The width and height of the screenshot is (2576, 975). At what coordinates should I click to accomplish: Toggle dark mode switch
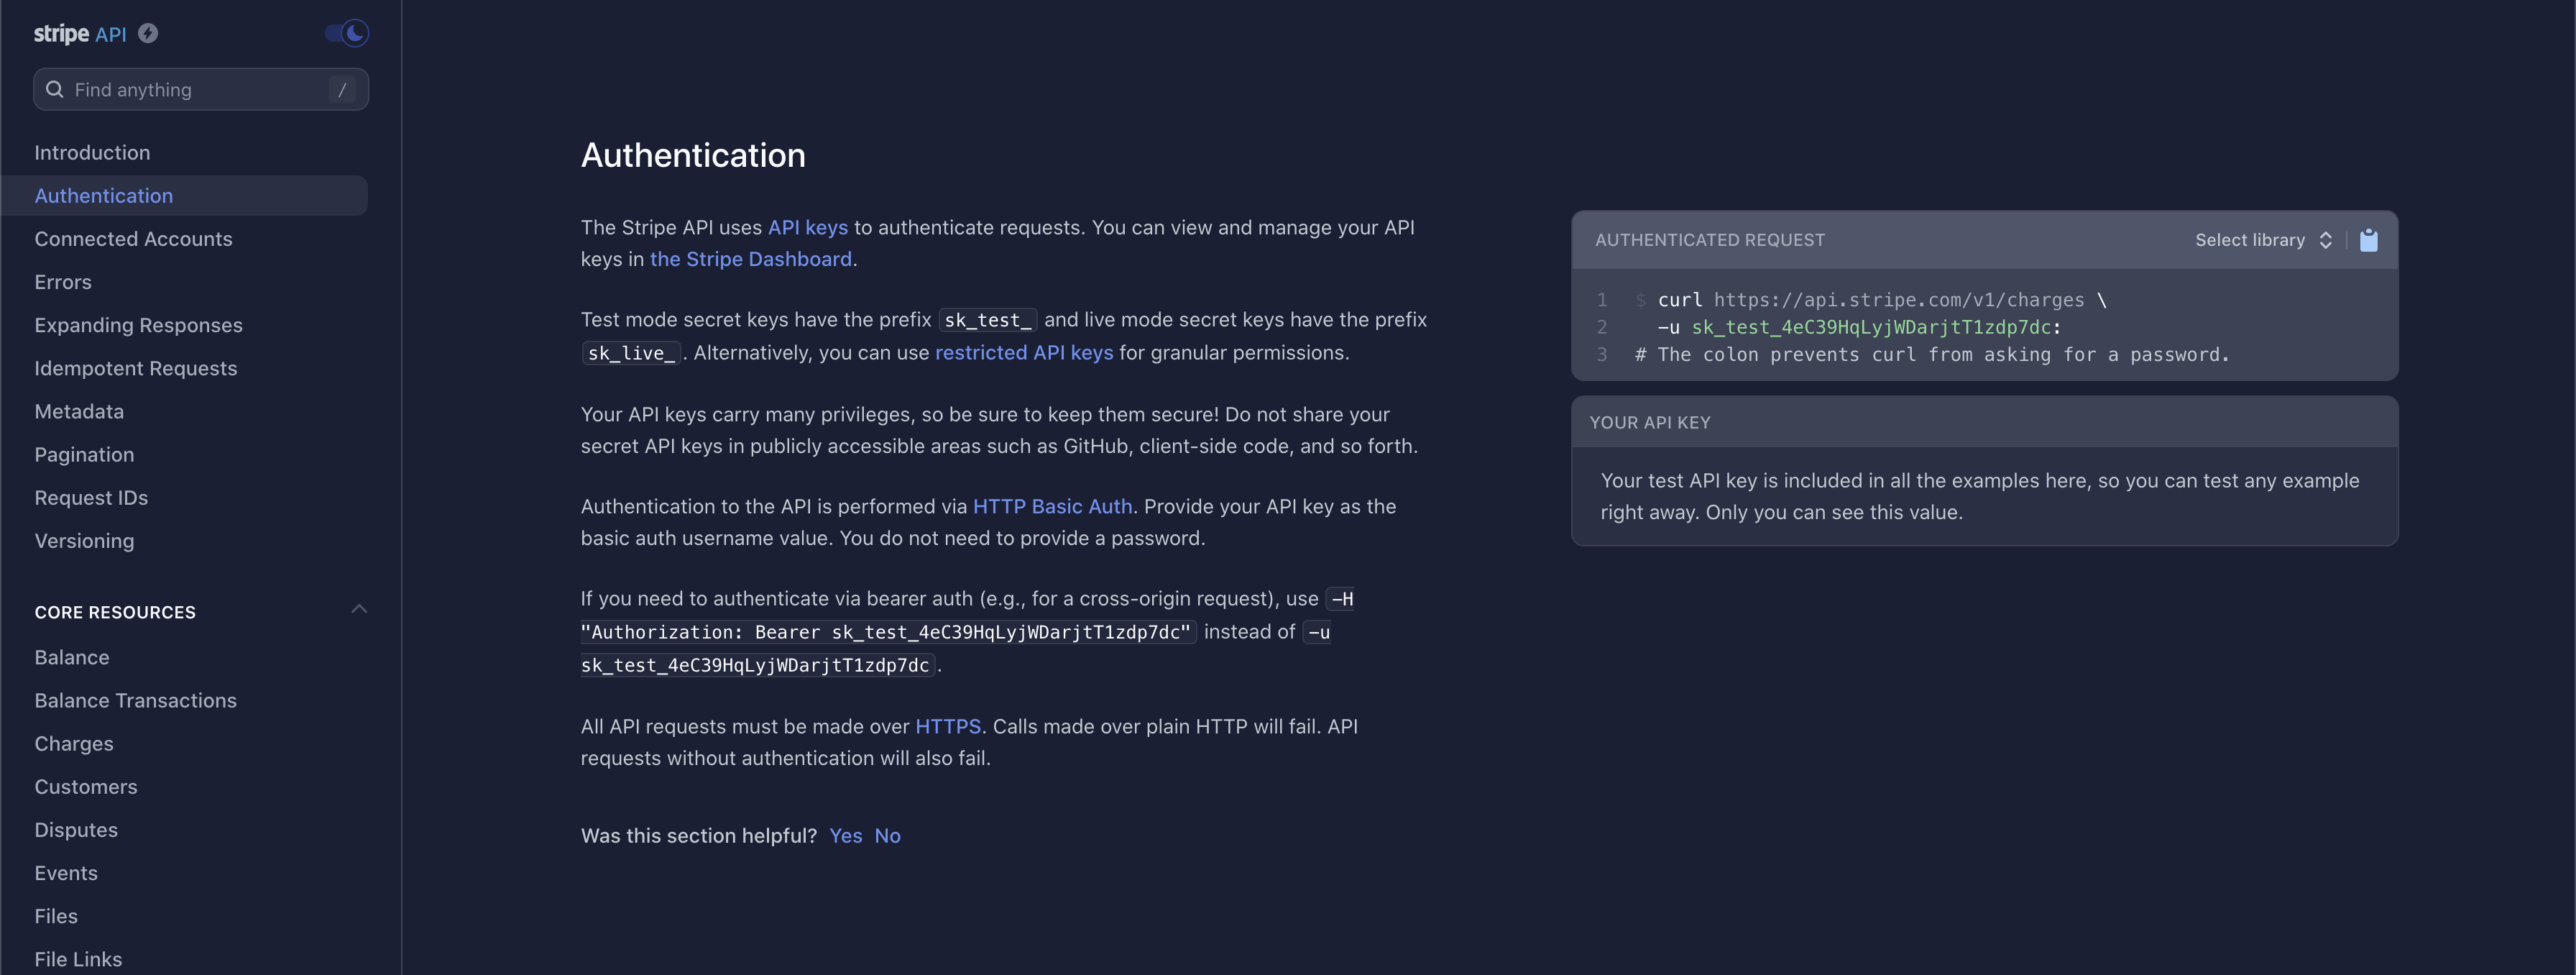coord(347,33)
